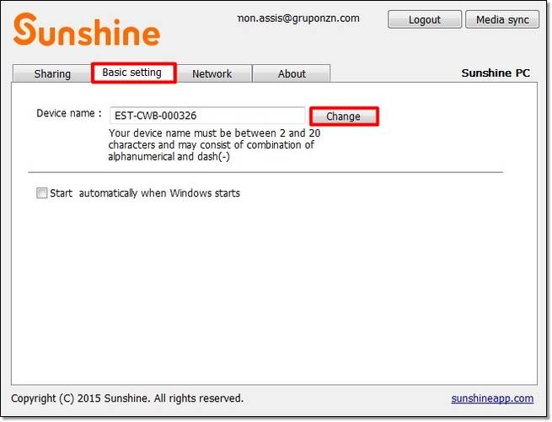Enable Start automatically when Windows starts
The width and height of the screenshot is (552, 422).
tap(41, 192)
